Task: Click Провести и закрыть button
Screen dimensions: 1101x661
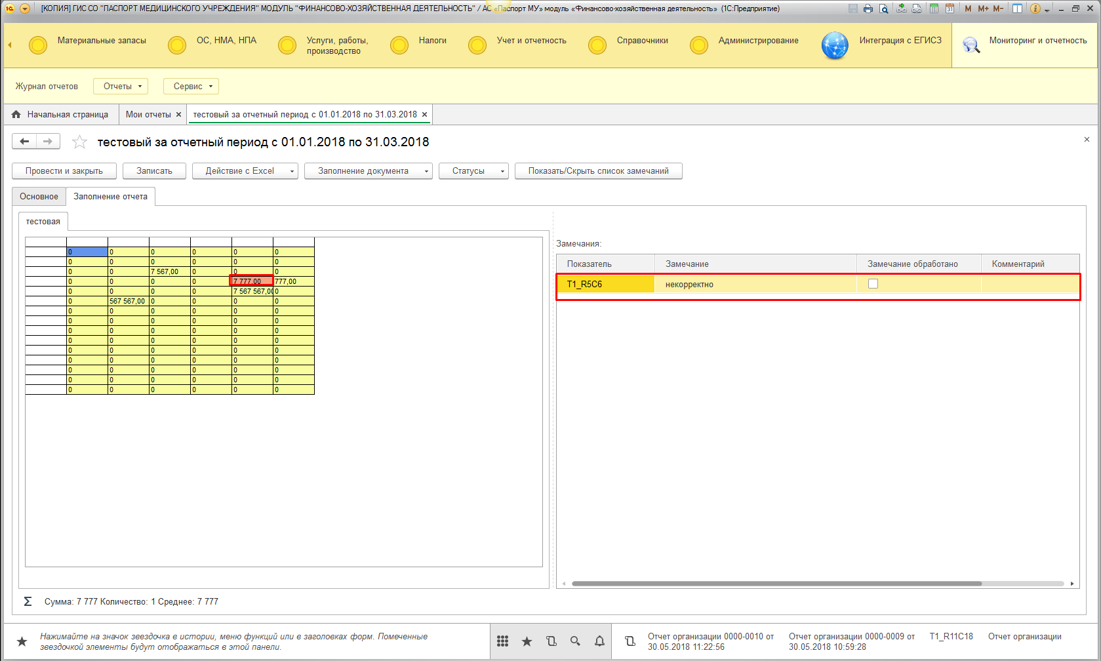Action: (x=64, y=171)
